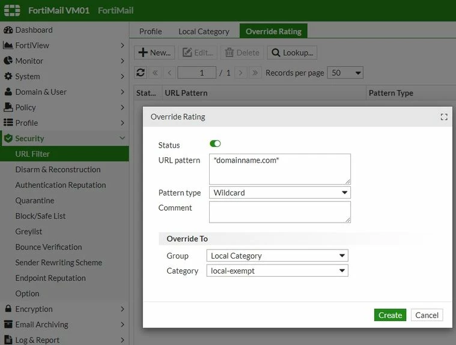Expand FortiView menu chevron

[123, 46]
